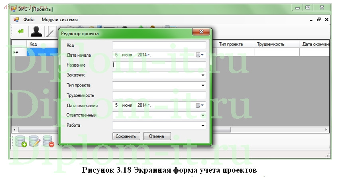This screenshot has width=340, height=177.
Task: Click the Отмена button
Action: pyautogui.click(x=157, y=136)
